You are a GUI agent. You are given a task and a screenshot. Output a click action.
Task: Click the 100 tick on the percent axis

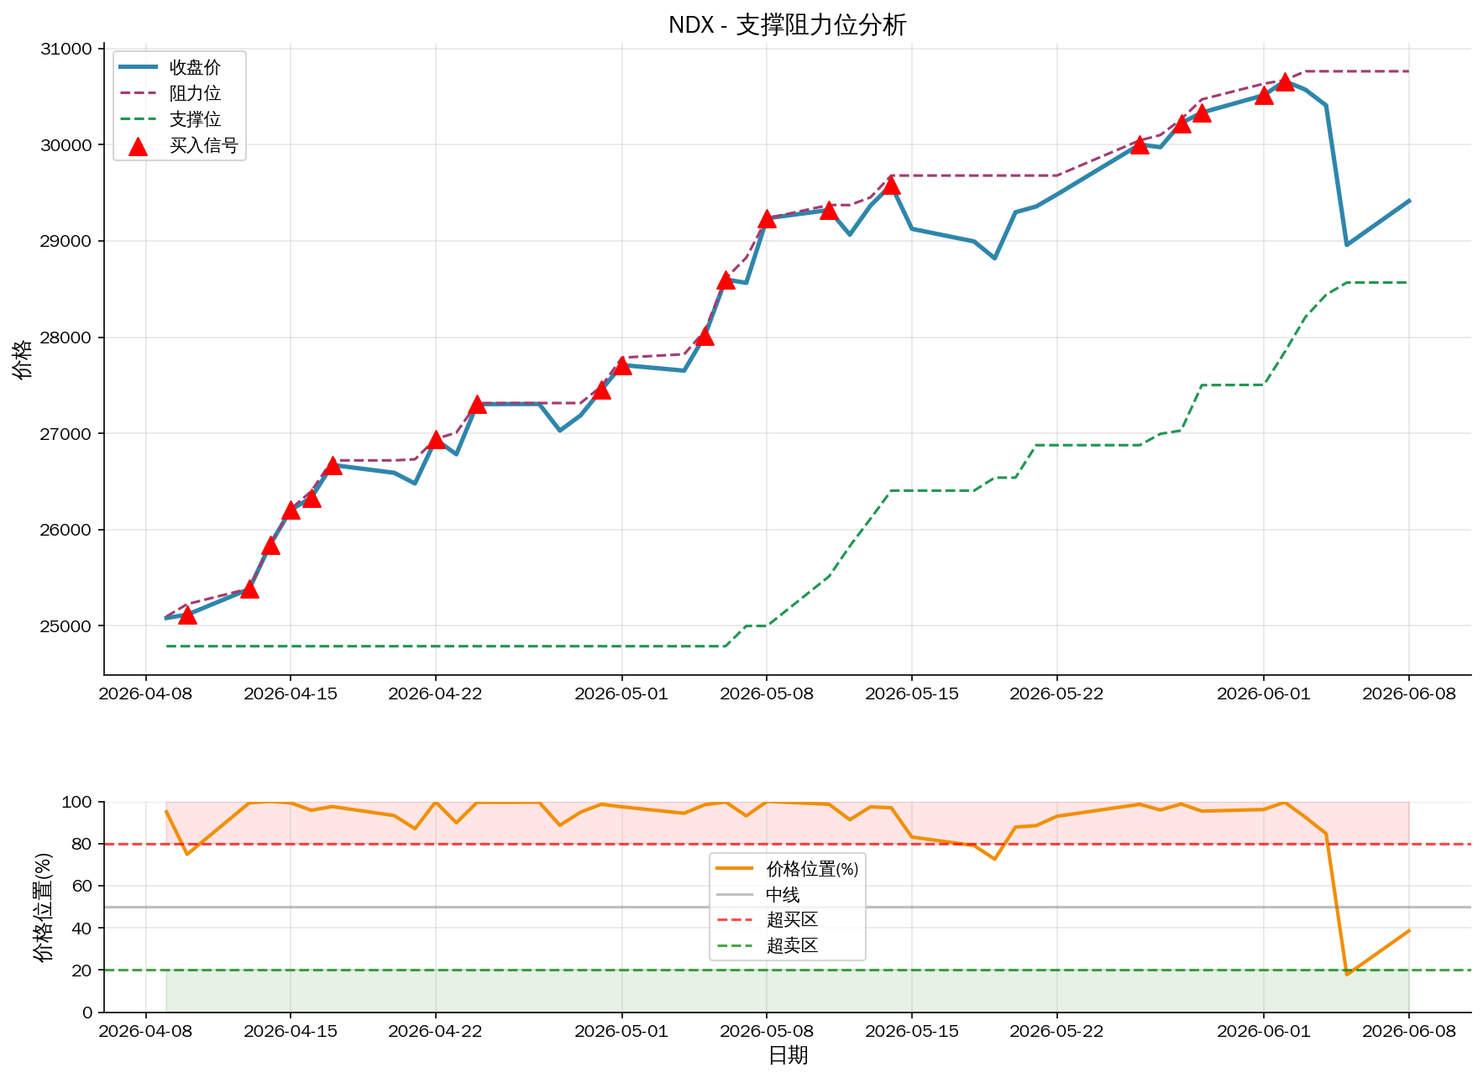click(77, 803)
